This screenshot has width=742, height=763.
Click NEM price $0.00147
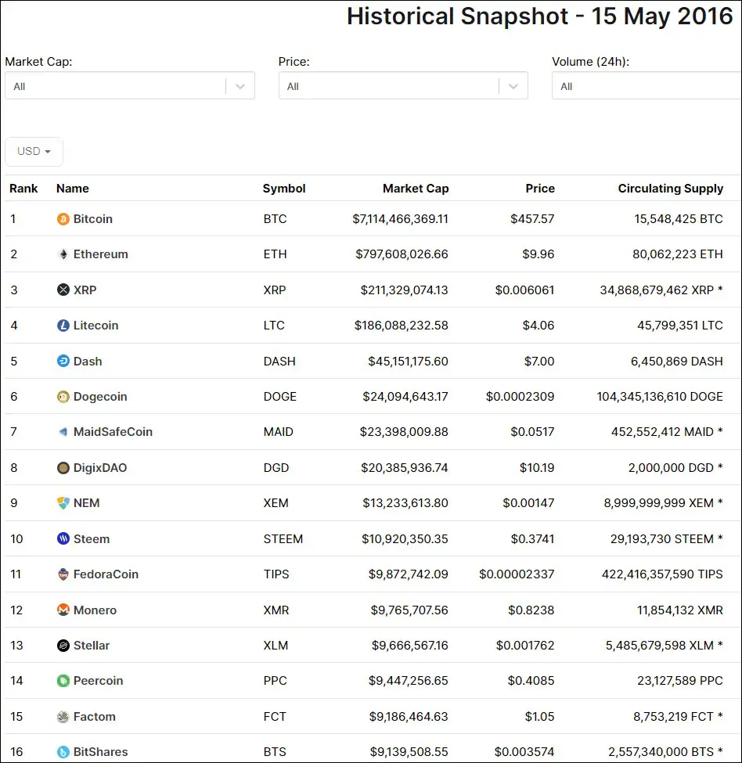[528, 502]
